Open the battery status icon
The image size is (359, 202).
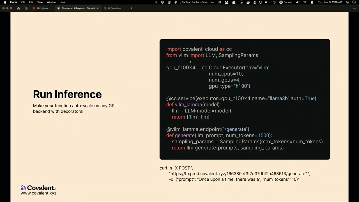[267, 2]
